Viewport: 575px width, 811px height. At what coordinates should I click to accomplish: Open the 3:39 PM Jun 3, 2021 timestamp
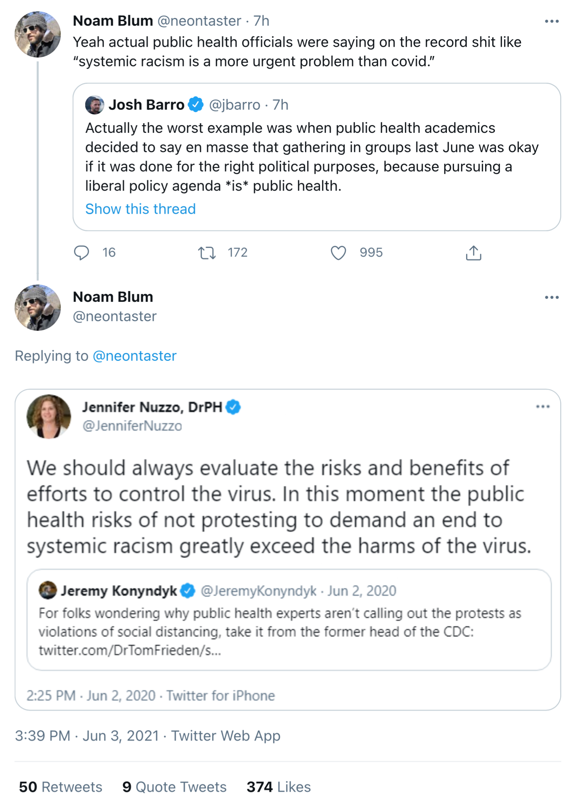point(87,736)
